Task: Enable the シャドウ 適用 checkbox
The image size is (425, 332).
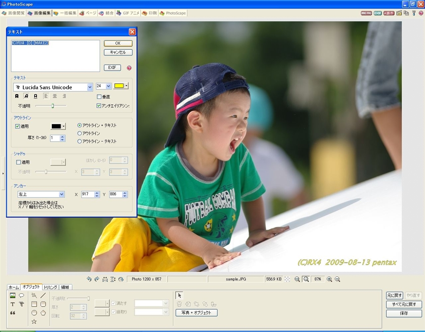Action: (x=18, y=162)
